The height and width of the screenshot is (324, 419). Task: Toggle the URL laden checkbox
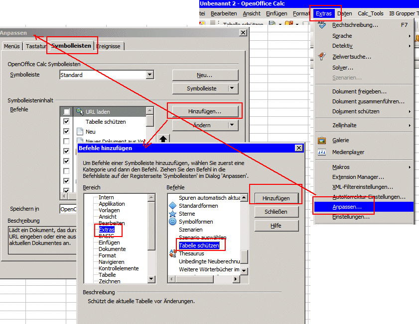pos(67,112)
